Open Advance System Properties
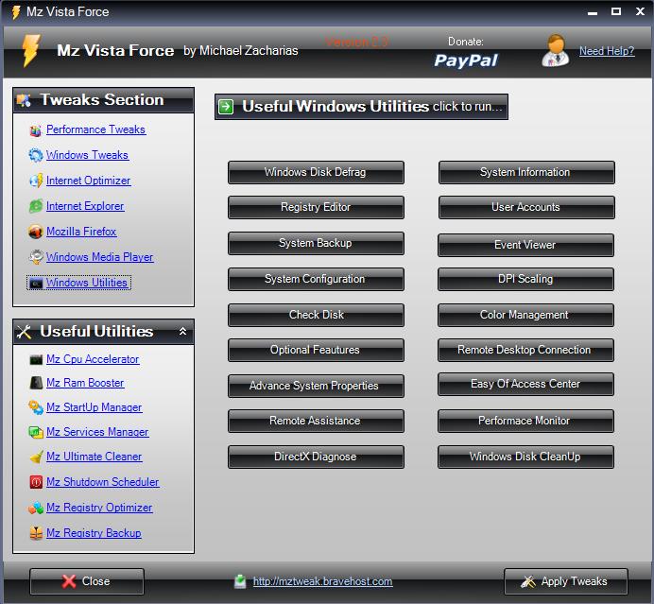 point(316,386)
